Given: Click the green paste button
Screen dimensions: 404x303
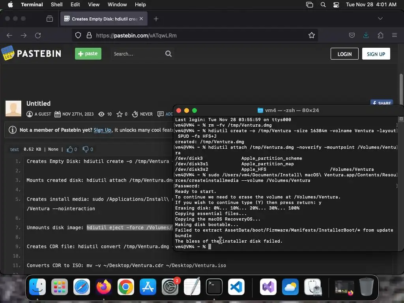Looking at the screenshot, I should point(88,54).
